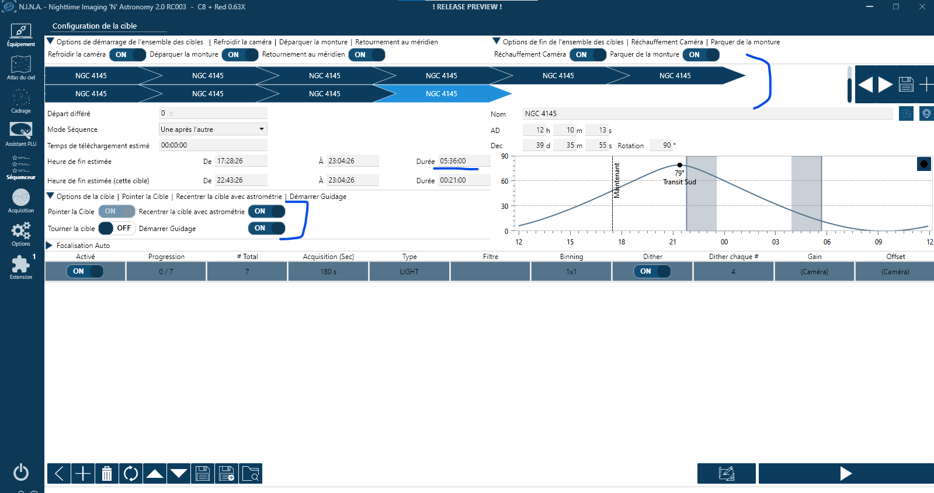Switch to the Acquisition view
The image size is (934, 493).
[21, 201]
